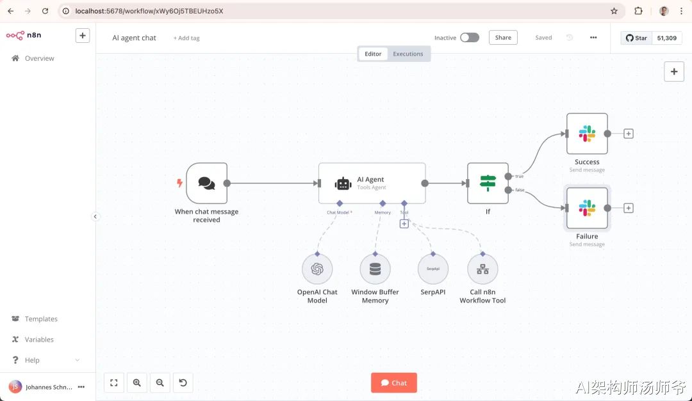Open the Call n8n Workflow Tool node
This screenshot has width=692, height=401.
point(482,269)
